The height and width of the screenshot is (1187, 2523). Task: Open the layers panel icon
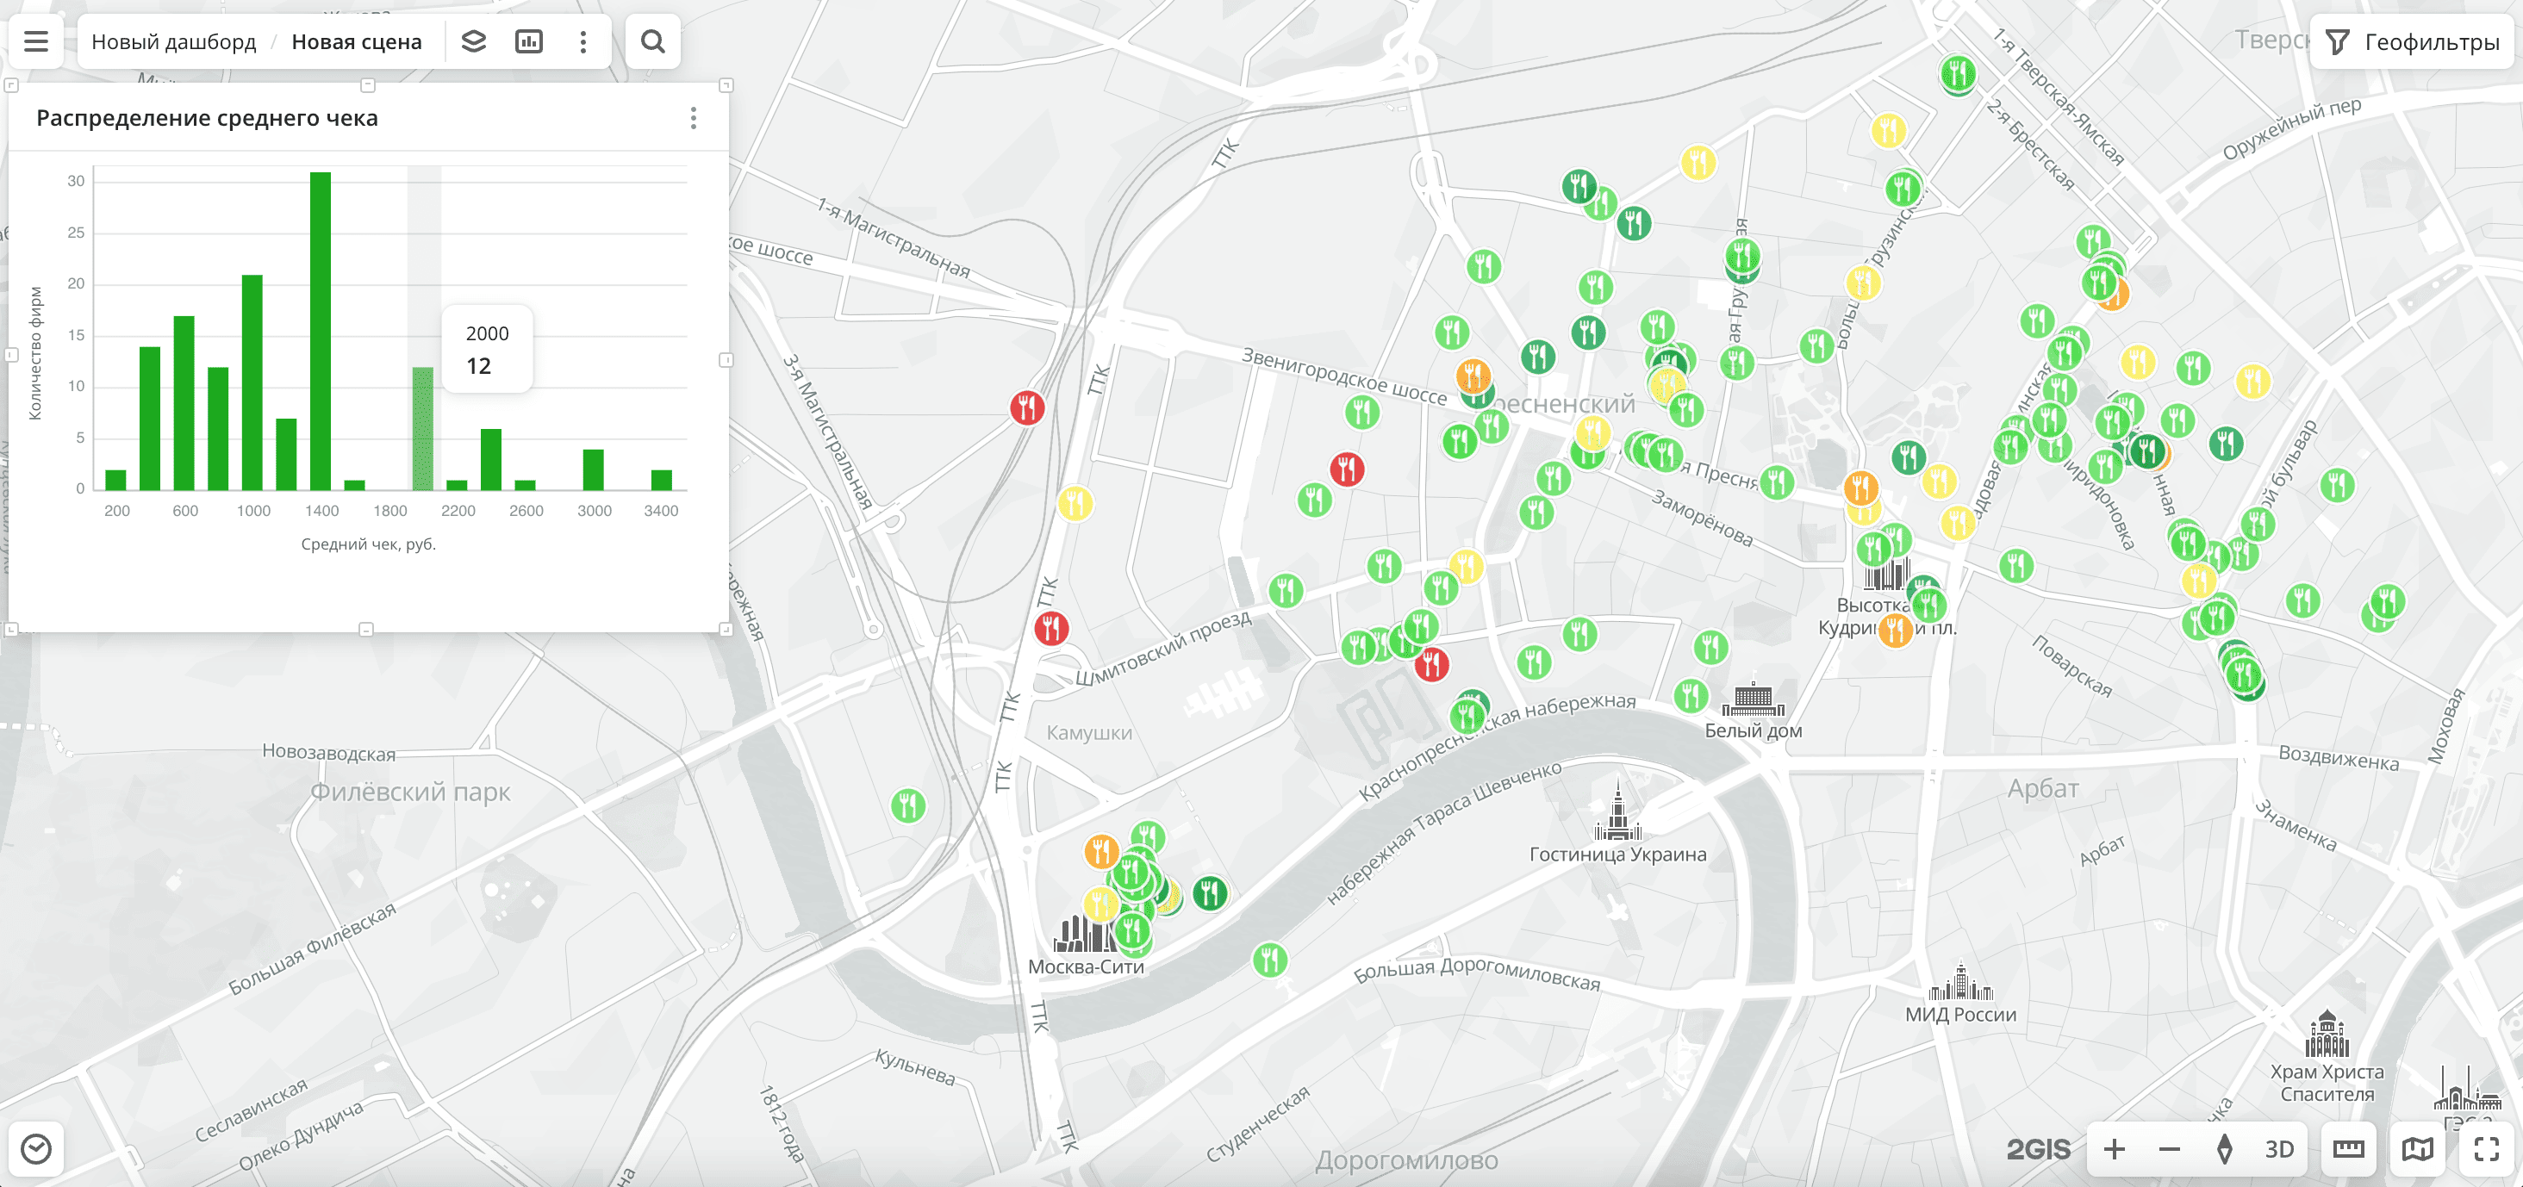[474, 41]
